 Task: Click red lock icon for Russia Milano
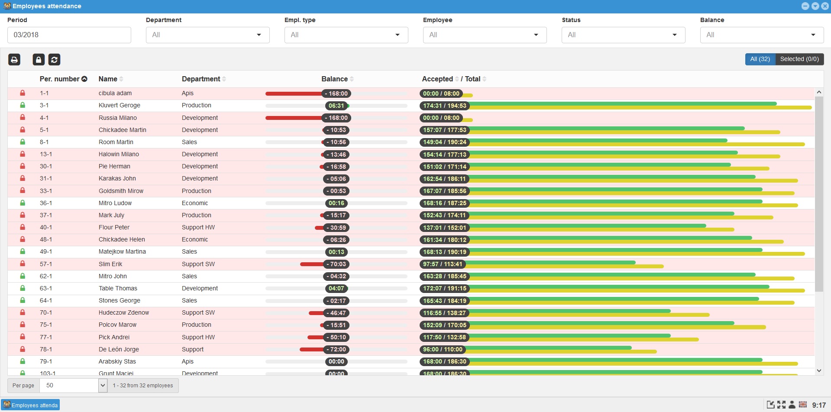(x=23, y=117)
